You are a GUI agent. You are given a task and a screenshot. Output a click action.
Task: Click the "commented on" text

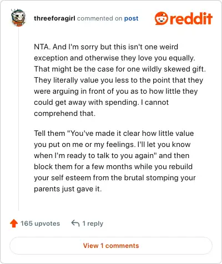pos(99,18)
